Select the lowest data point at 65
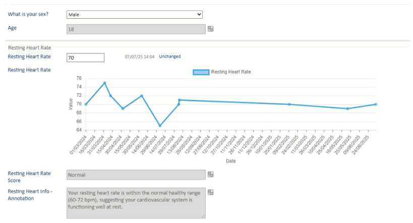The width and height of the screenshot is (413, 223). click(x=160, y=126)
